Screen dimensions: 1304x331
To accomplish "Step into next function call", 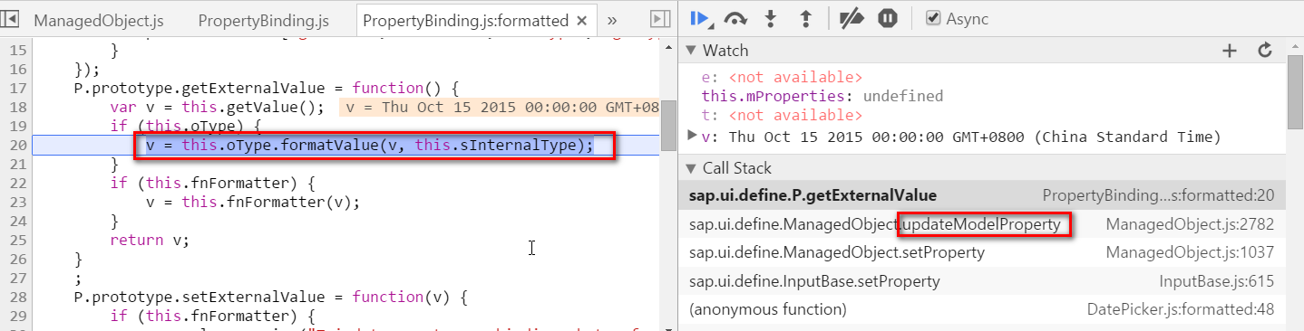I will pos(771,18).
